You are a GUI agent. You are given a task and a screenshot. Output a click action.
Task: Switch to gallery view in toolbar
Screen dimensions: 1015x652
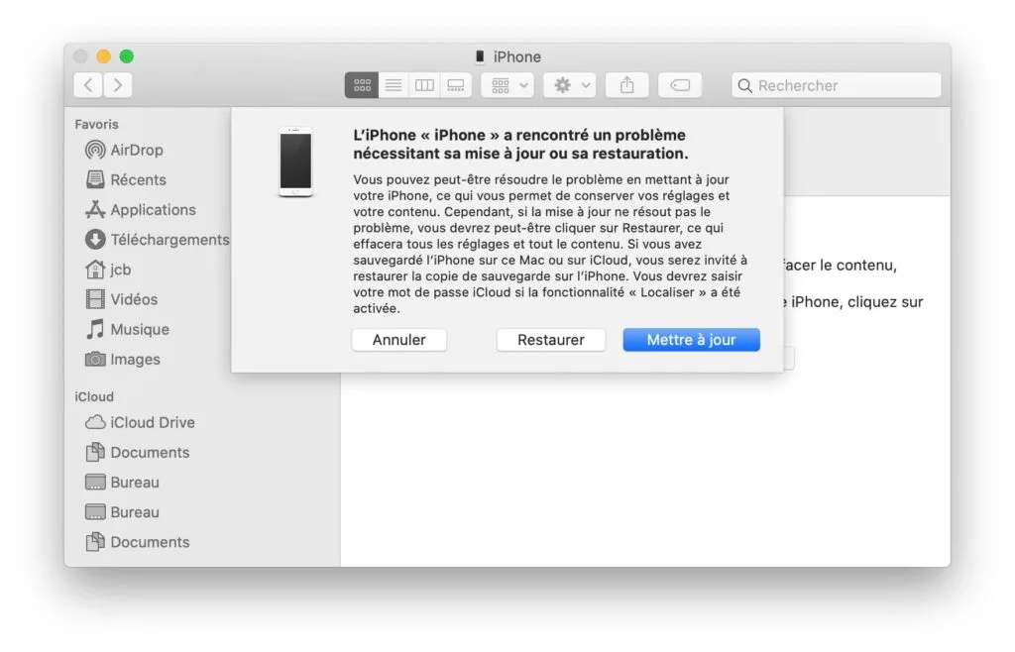pos(455,85)
